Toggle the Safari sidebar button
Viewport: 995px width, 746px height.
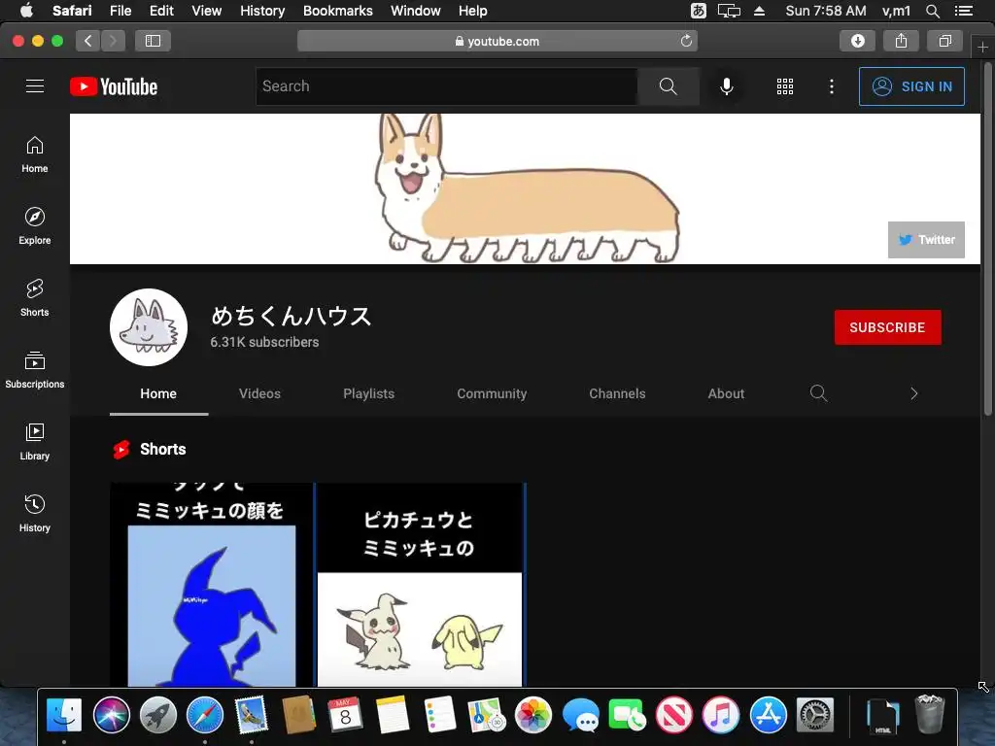click(153, 41)
